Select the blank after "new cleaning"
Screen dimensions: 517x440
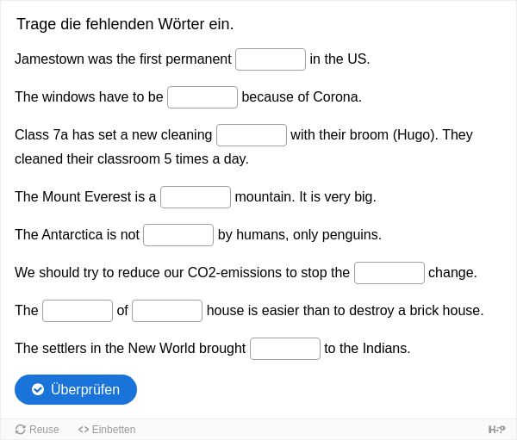point(252,135)
